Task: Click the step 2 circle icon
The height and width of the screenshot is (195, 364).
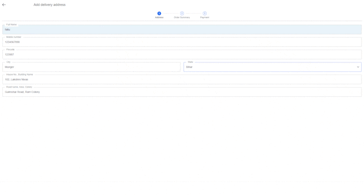Action: [182, 14]
